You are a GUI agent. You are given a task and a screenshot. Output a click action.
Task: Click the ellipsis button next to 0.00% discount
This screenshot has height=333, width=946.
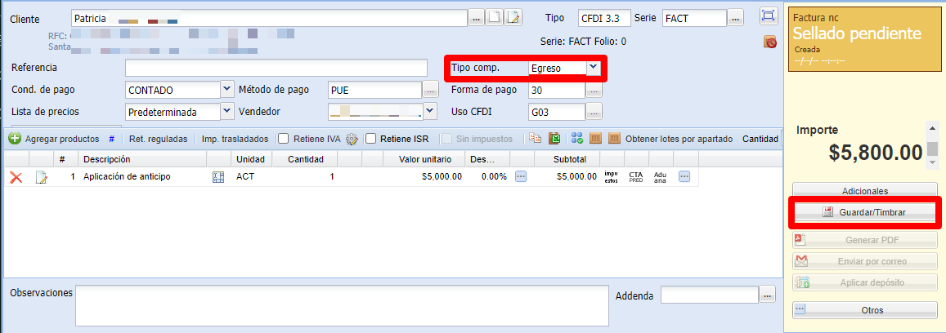(x=521, y=176)
